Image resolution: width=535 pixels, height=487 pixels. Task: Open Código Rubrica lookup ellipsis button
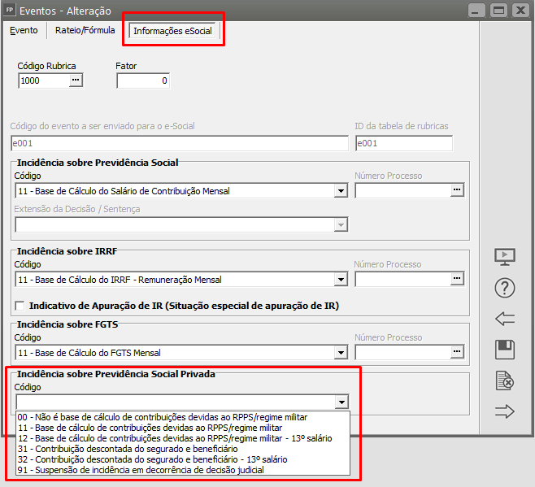[76, 80]
